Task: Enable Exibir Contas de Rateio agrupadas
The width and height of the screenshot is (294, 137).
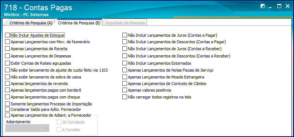Action: [x=7, y=63]
